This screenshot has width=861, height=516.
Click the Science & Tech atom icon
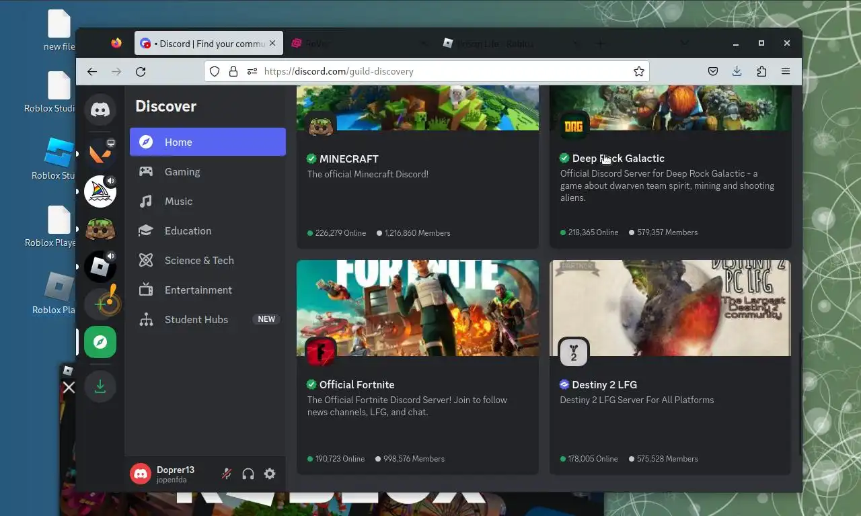click(x=146, y=260)
